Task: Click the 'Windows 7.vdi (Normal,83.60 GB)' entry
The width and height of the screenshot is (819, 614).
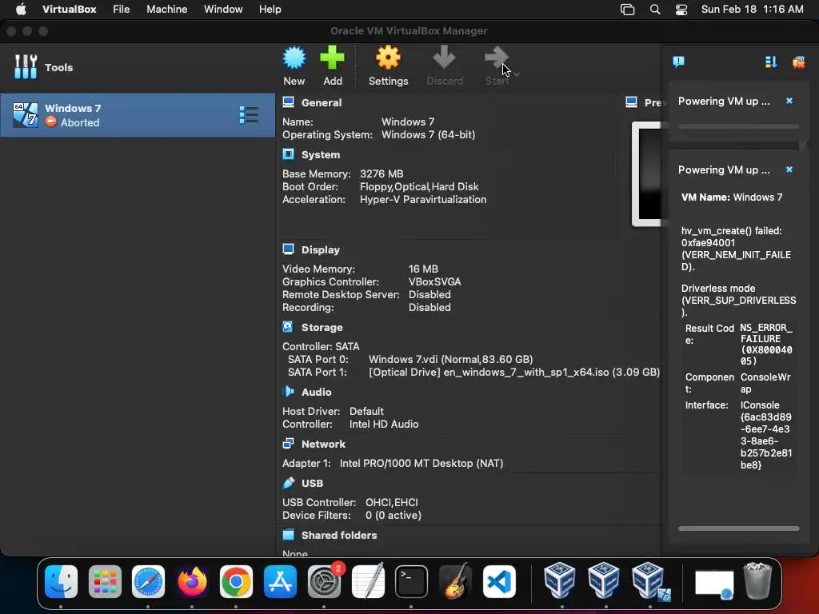Action: click(x=450, y=359)
